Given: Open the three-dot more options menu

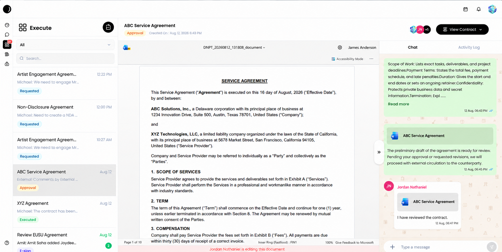Looking at the screenshot, I should 371,59.
